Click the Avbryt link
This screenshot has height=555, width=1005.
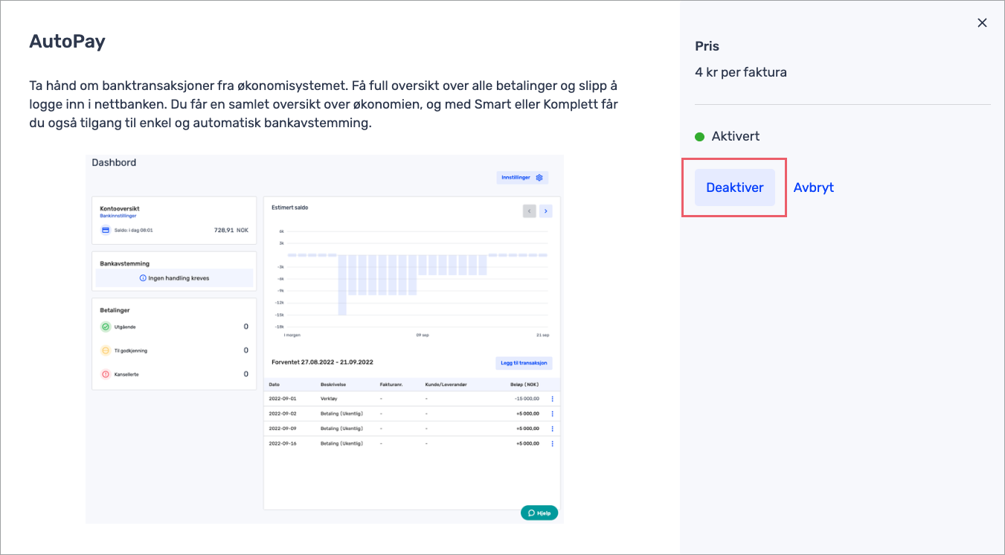813,187
